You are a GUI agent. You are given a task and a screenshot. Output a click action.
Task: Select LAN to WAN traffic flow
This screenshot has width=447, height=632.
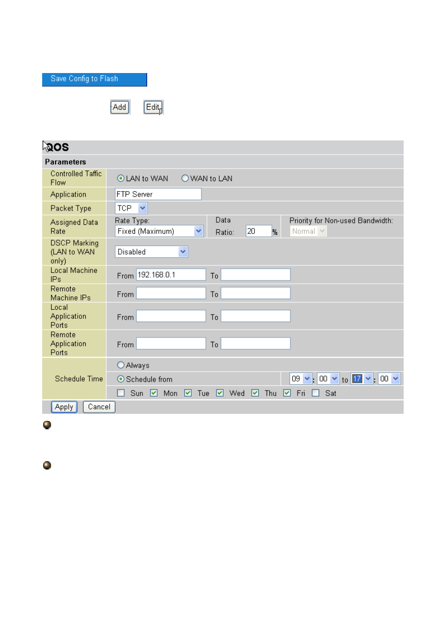pyautogui.click(x=121, y=178)
